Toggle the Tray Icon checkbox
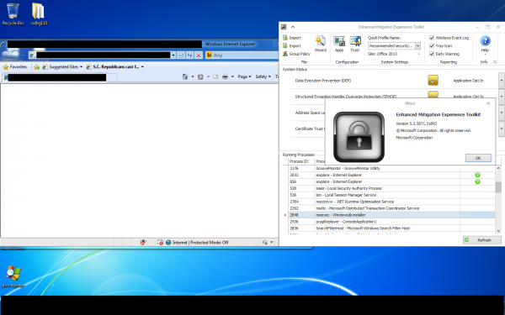The image size is (505, 315). pos(432,46)
